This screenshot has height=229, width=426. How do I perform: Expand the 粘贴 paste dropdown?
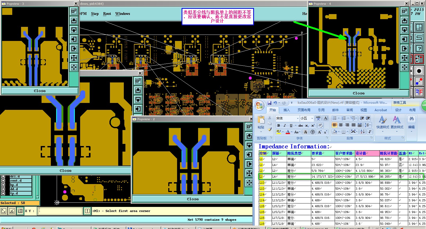click(x=261, y=132)
